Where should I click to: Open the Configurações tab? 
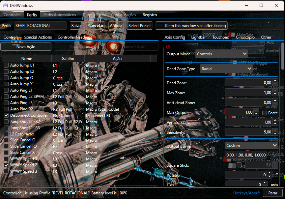click(x=124, y=15)
